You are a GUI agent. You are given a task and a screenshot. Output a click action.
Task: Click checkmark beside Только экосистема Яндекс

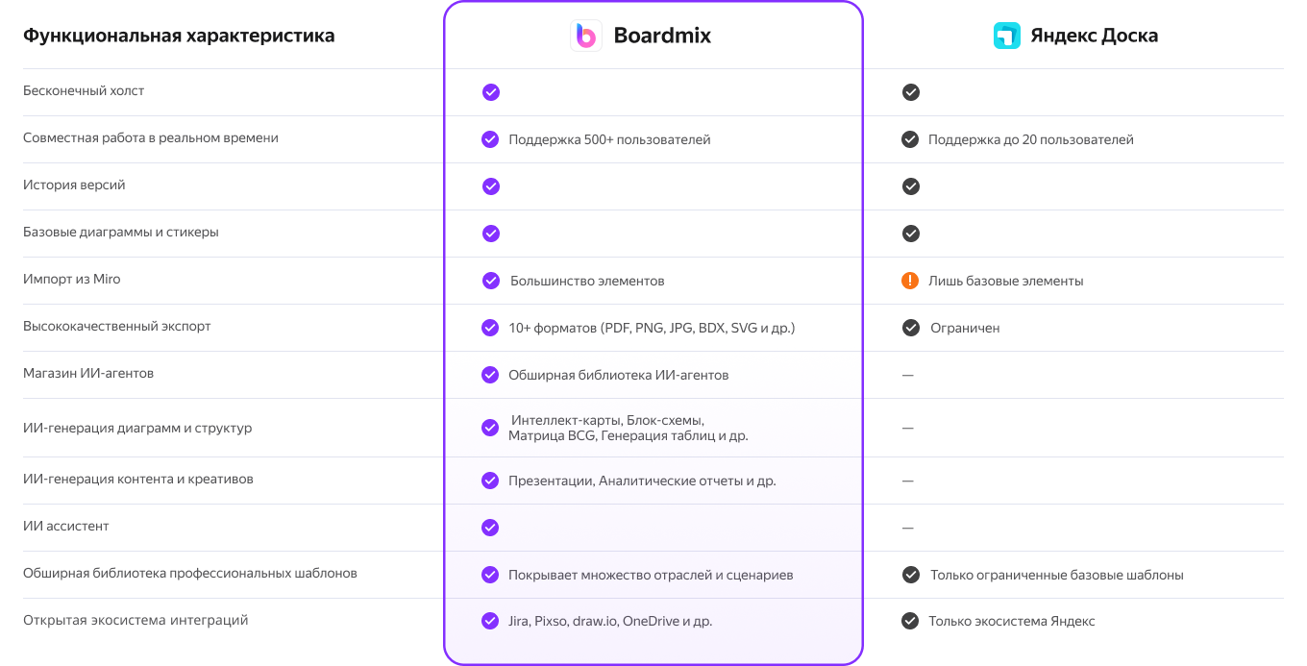[x=910, y=621]
